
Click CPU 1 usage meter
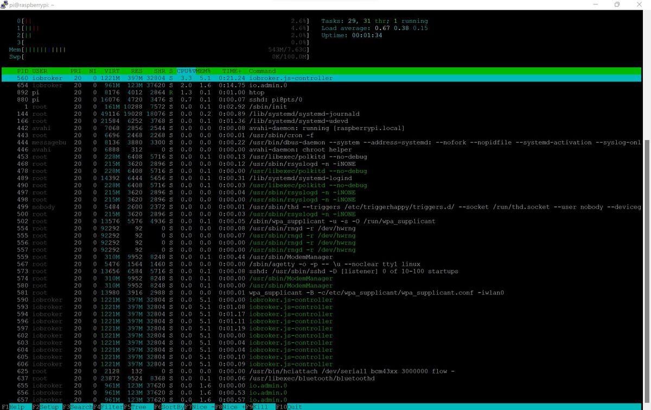pyautogui.click(x=163, y=28)
